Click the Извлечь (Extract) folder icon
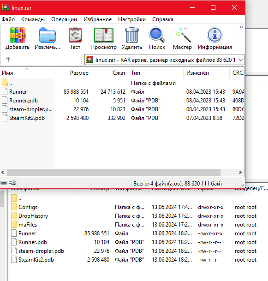Image resolution: width=268 pixels, height=281 pixels. point(48,35)
